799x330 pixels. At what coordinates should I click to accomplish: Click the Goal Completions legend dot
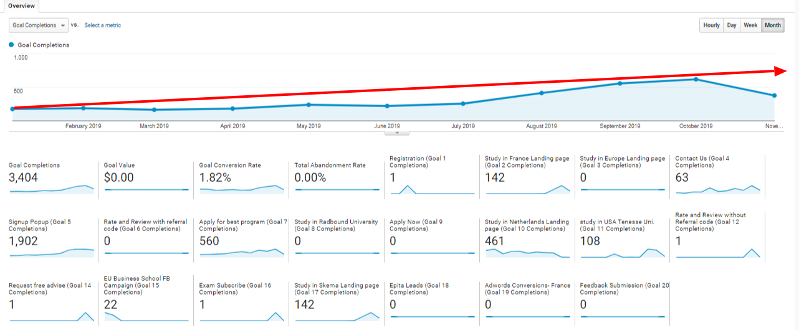[x=12, y=45]
